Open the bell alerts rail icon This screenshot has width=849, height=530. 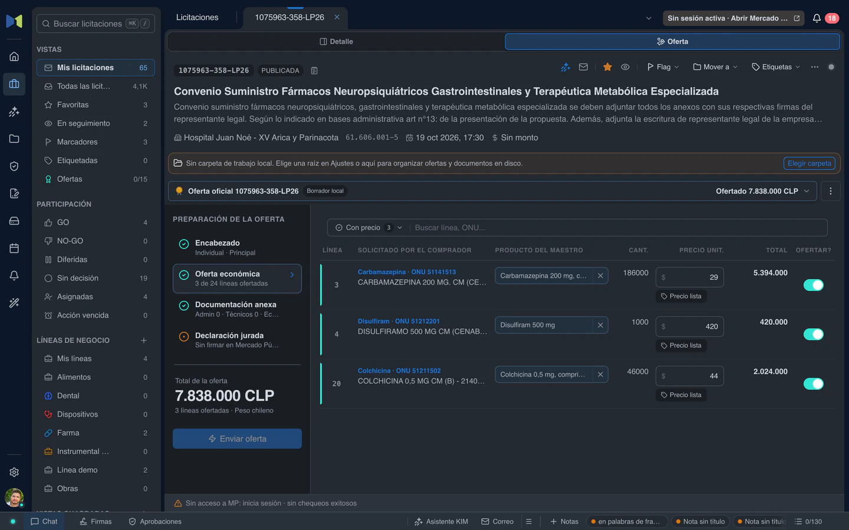[x=14, y=275]
